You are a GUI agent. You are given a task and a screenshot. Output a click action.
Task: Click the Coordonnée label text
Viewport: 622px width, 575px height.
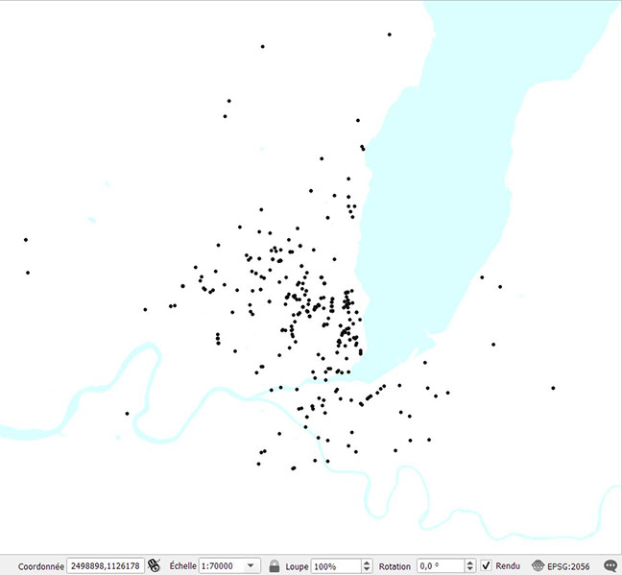[41, 566]
